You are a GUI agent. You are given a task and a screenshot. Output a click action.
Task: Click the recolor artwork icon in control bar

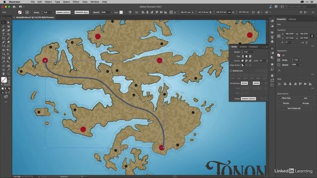130,12
